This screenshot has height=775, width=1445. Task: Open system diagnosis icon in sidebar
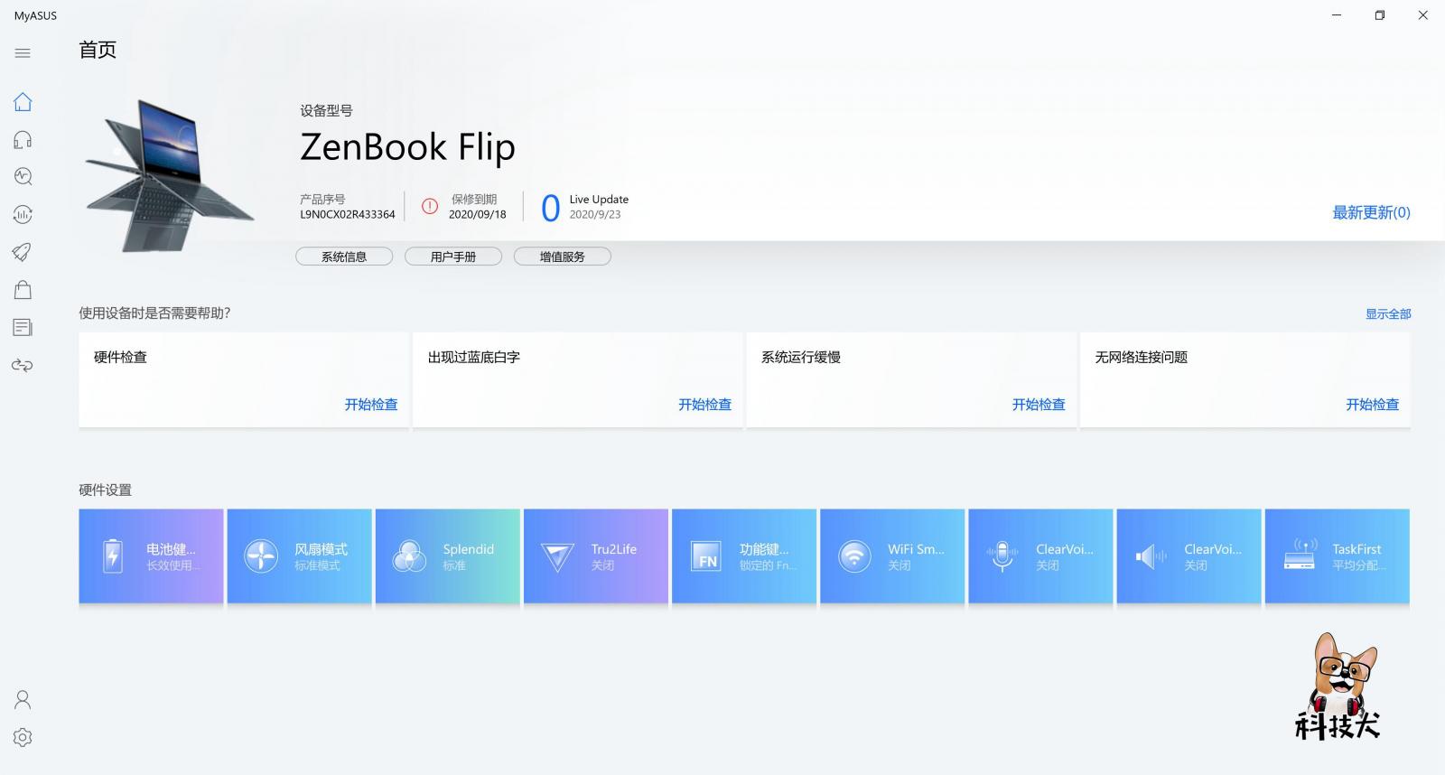point(23,176)
